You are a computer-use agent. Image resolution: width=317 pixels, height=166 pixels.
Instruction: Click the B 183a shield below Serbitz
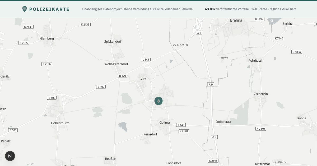(297, 52)
